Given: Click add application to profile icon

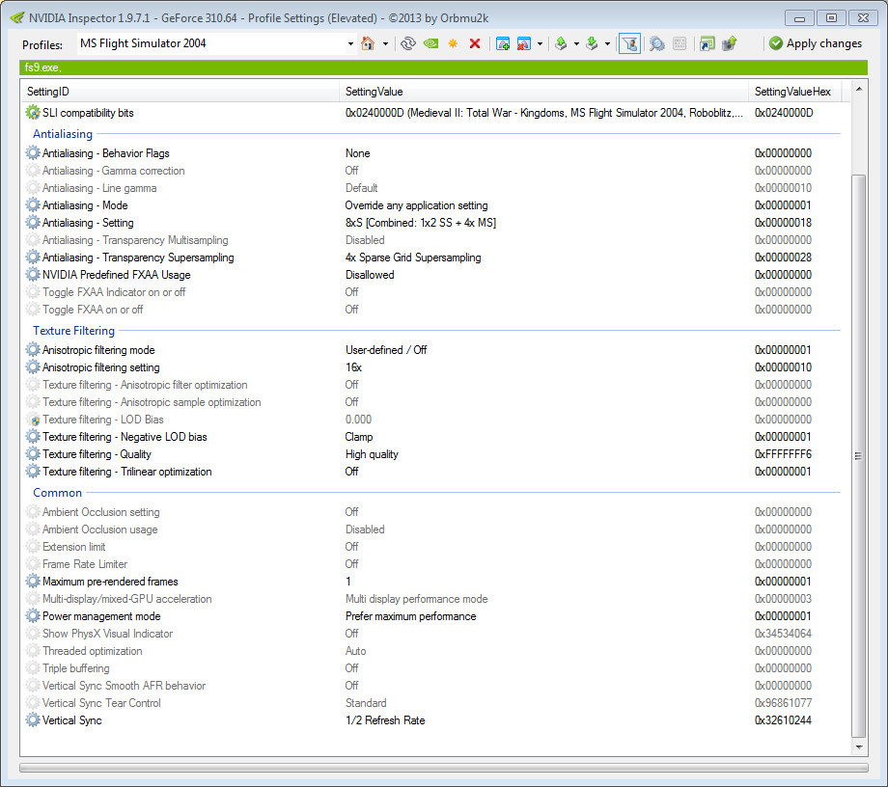Looking at the screenshot, I should 502,43.
